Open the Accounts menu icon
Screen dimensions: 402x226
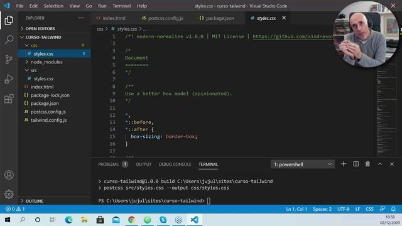(x=9, y=175)
